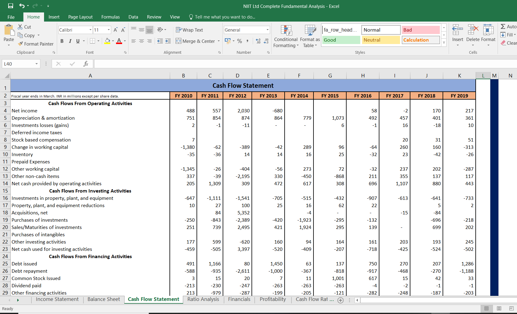Apply the Good cell style
Viewport: 517px width, 314px height.
(x=341, y=40)
